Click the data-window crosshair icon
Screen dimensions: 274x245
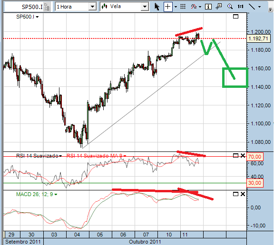(x=218, y=7)
